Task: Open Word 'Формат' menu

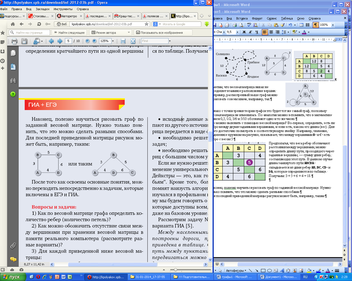Action: (x=257, y=18)
